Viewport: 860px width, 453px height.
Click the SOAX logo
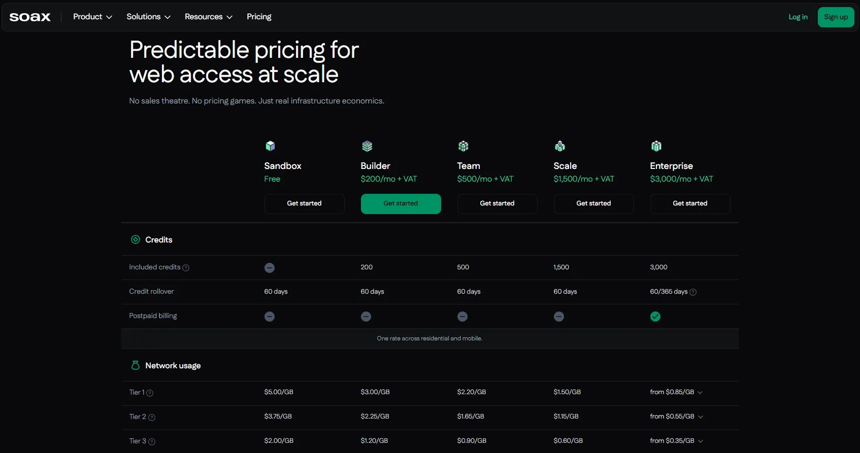[30, 17]
